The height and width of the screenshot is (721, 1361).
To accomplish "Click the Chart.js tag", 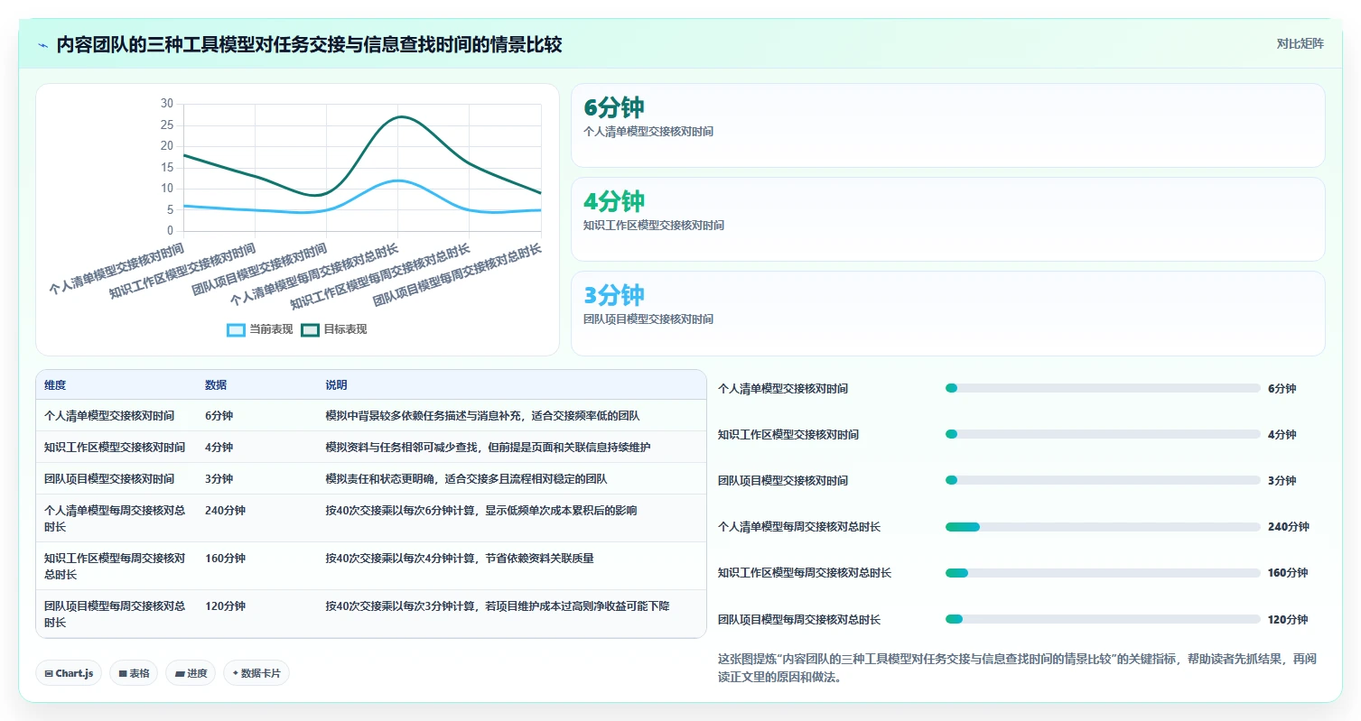I will tap(69, 673).
